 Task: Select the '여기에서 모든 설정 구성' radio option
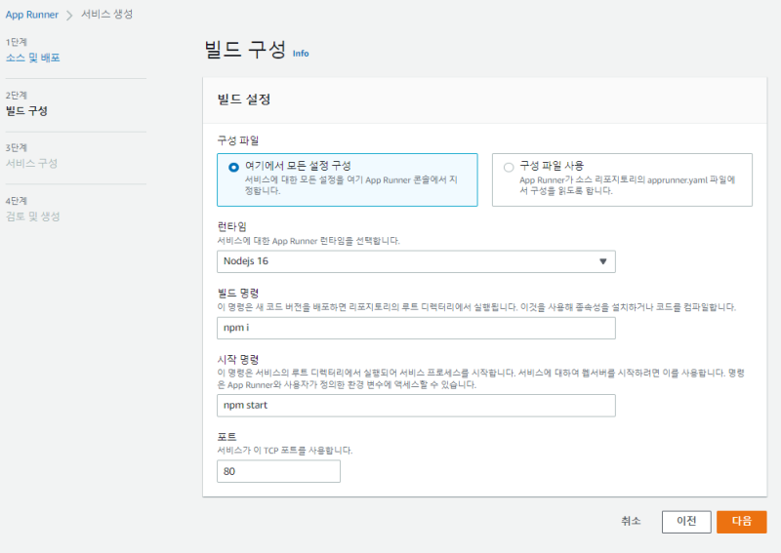(233, 167)
